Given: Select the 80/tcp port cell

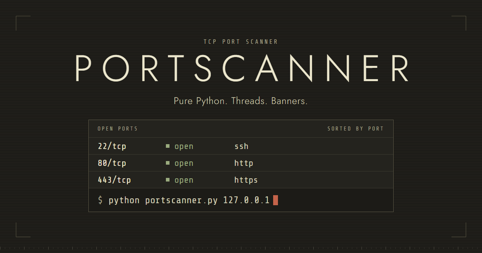Looking at the screenshot, I should point(112,163).
